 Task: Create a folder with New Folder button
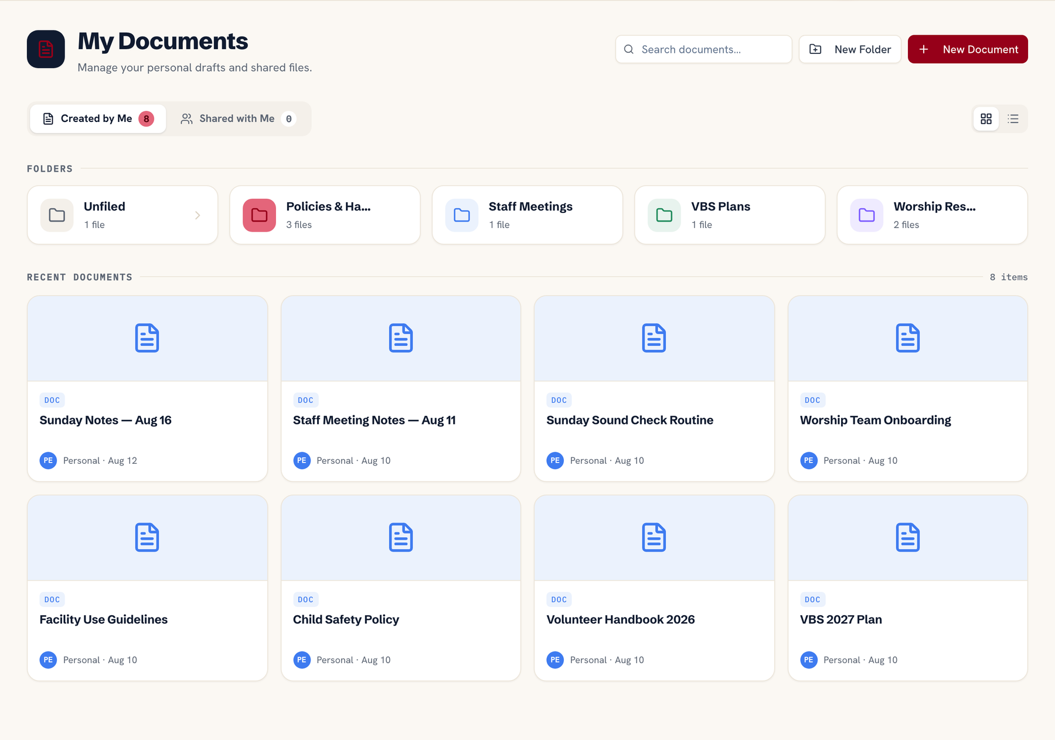pyautogui.click(x=850, y=49)
